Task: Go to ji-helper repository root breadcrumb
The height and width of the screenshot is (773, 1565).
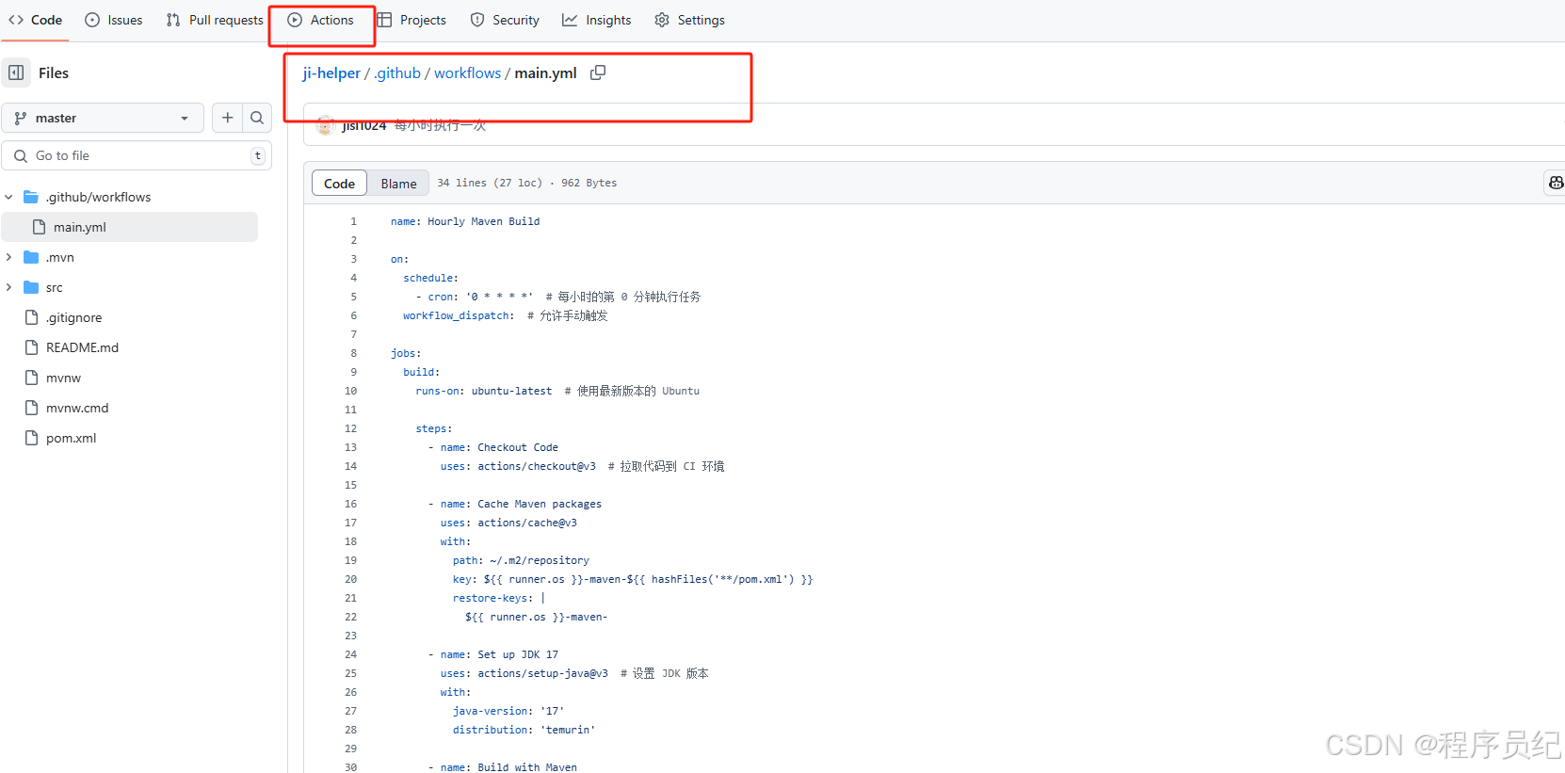Action: point(331,72)
